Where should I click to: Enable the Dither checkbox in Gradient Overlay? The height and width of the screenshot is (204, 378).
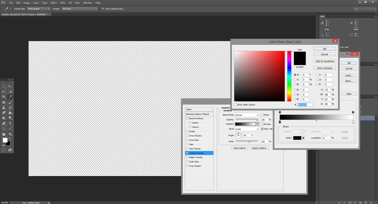[x=262, y=115]
